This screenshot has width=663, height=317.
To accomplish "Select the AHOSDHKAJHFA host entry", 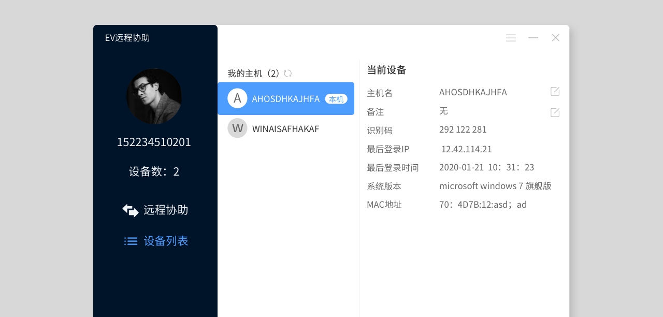I will click(x=286, y=98).
